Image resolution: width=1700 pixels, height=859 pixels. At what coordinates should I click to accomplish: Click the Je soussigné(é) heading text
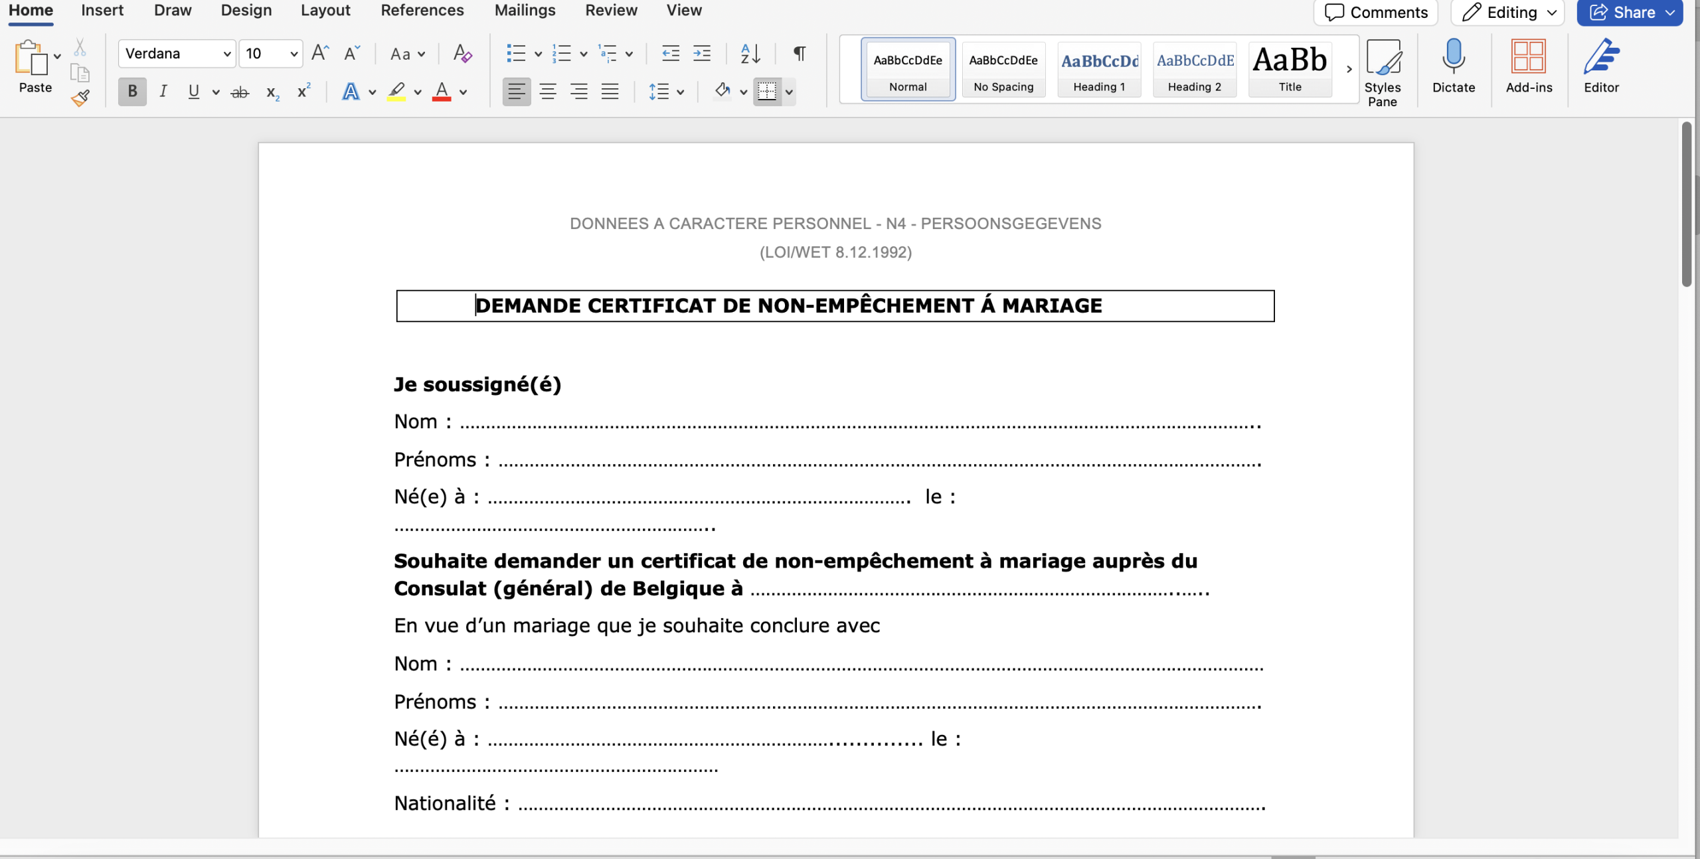477,384
